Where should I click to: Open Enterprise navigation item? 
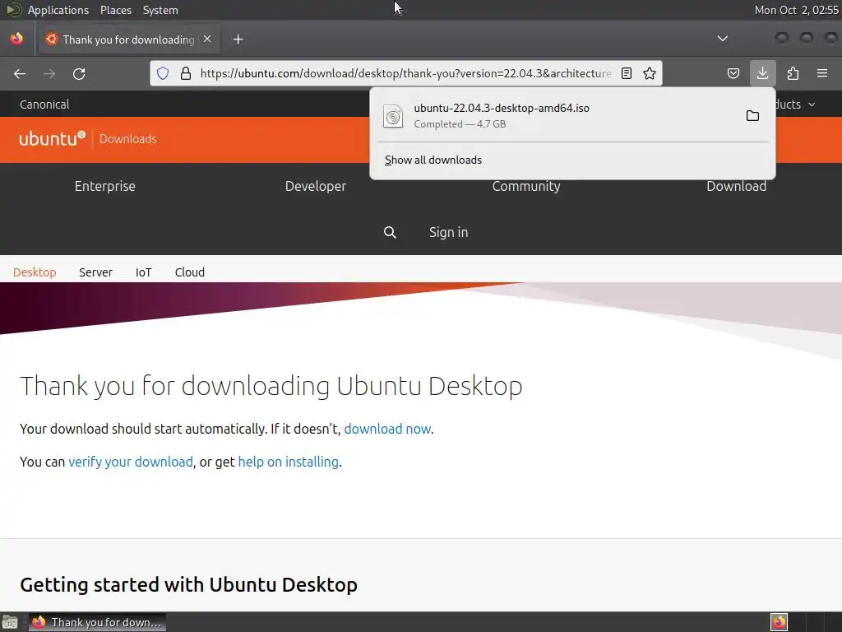point(104,186)
